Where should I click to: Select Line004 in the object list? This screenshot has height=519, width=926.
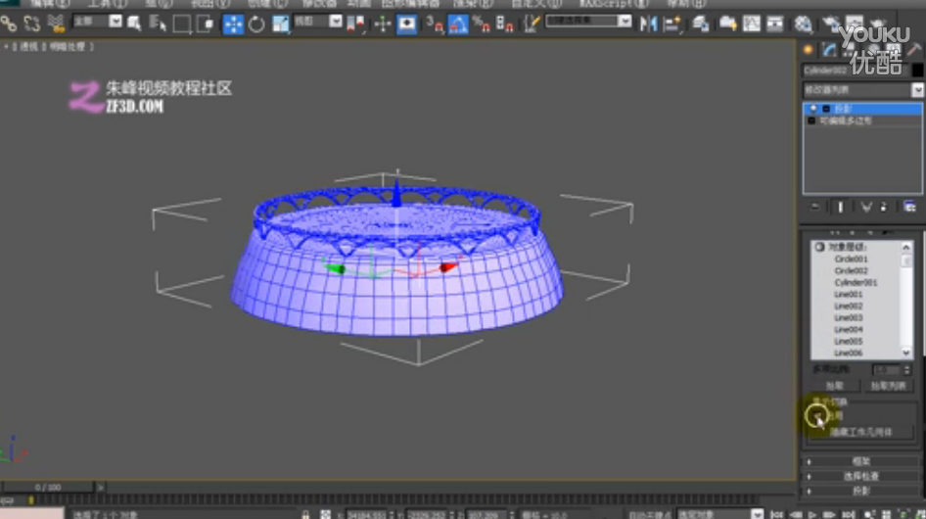(x=848, y=329)
